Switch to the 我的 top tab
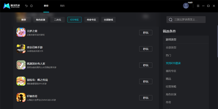Screen dimensions: 218x109 coord(62,6)
